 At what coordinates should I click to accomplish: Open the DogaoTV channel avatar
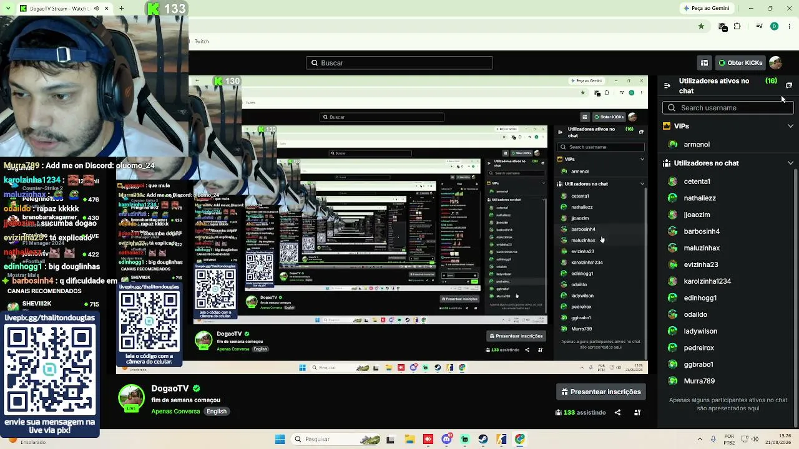[131, 398]
